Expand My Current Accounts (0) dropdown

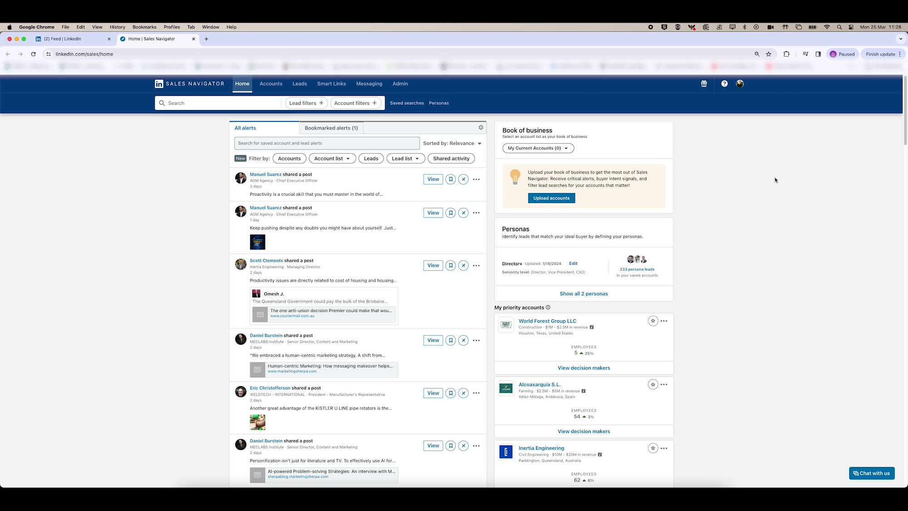click(538, 148)
